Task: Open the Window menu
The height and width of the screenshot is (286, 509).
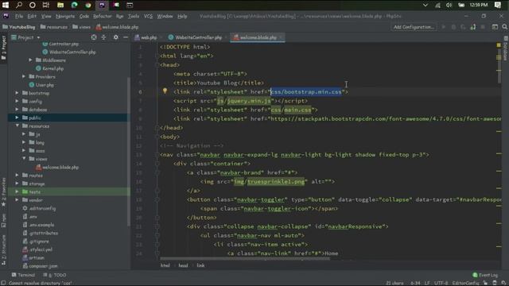Action: coord(165,16)
